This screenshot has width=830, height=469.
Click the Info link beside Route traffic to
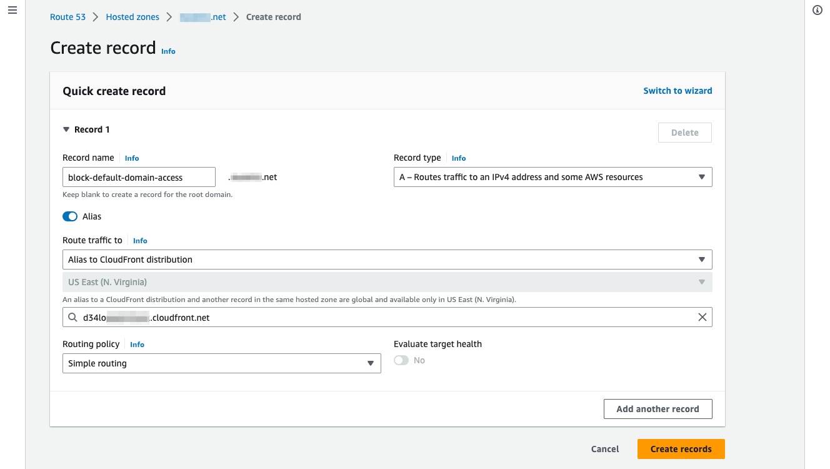pos(140,240)
